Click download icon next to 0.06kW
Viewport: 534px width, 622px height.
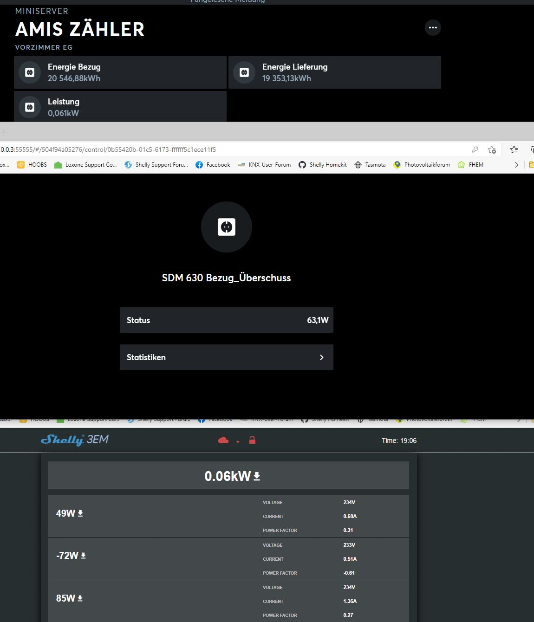tap(257, 476)
